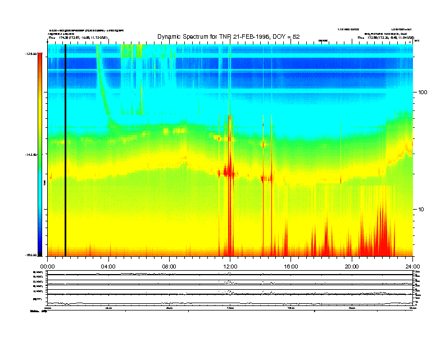Screen dimensions: 445x343
Task: Select the 16:00 time axis label
Action: [x=291, y=267]
